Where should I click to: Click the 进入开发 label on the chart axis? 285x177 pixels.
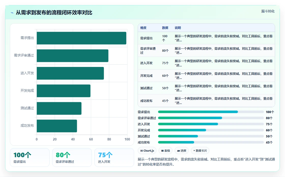coord(27,73)
